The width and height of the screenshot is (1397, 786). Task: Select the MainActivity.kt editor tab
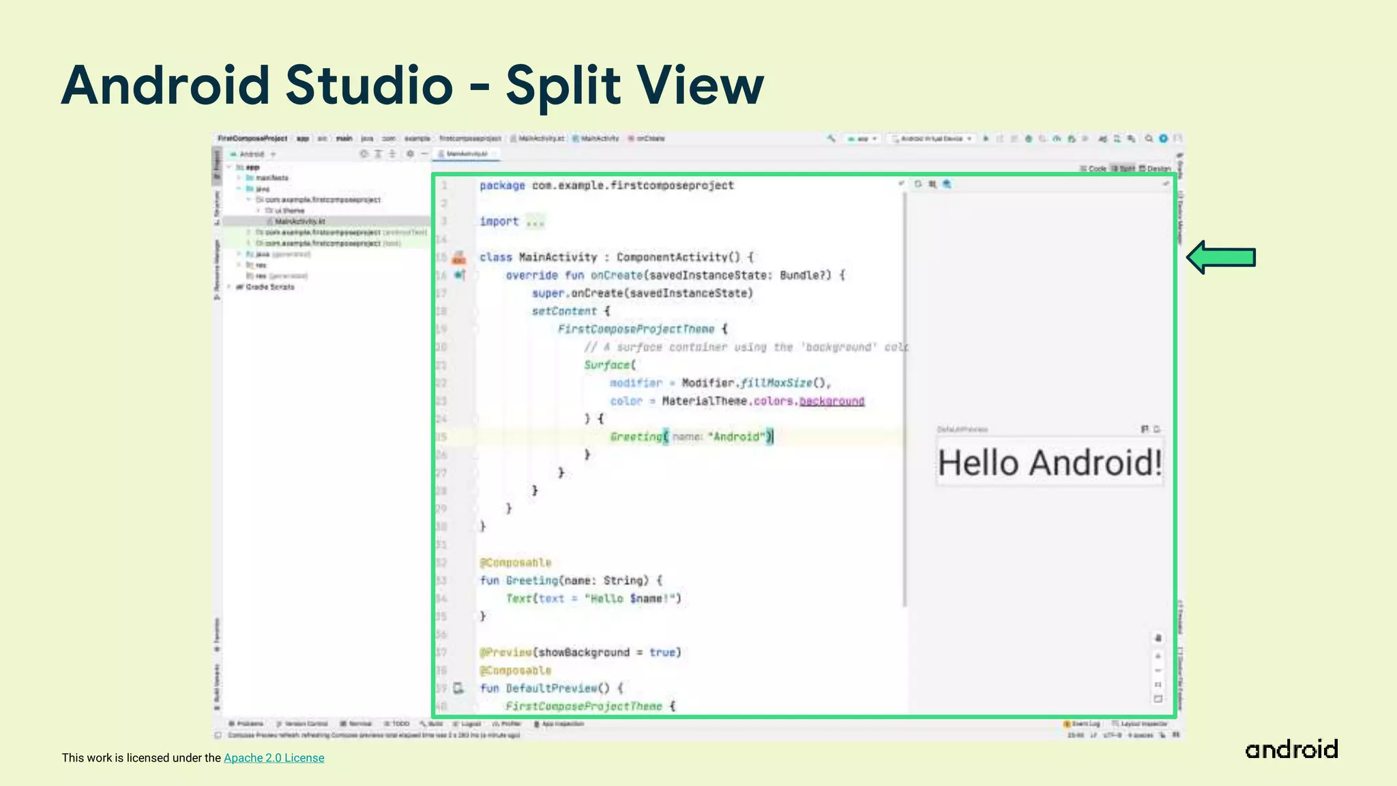[x=467, y=154]
